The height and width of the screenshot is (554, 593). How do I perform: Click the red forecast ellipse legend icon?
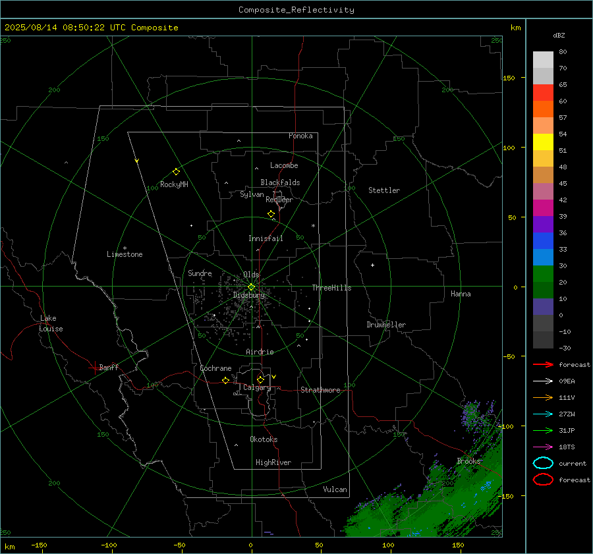pos(543,480)
